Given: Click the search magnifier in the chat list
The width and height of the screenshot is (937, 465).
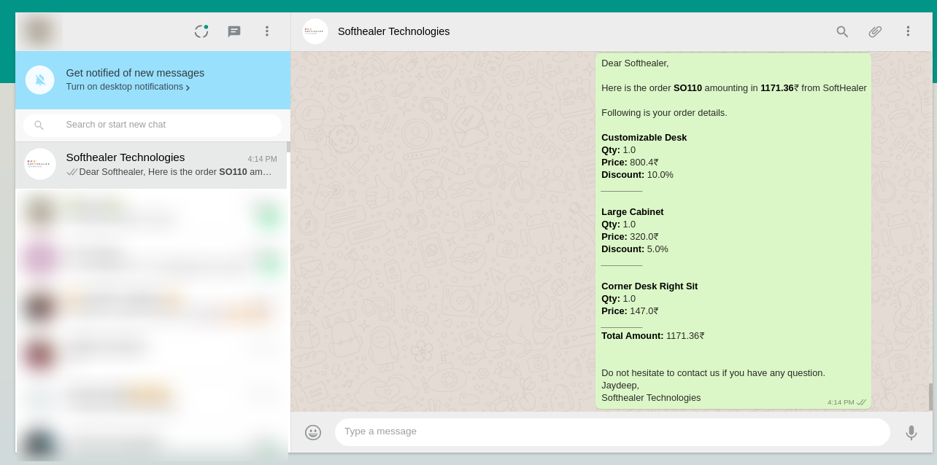Looking at the screenshot, I should pos(39,125).
